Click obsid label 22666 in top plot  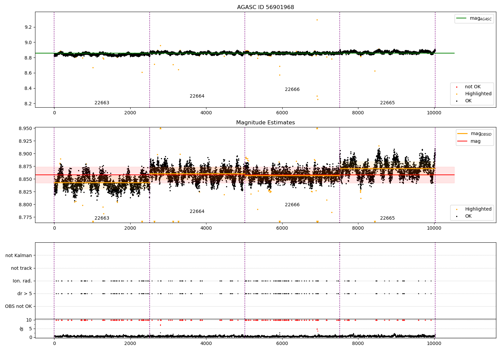point(292,90)
